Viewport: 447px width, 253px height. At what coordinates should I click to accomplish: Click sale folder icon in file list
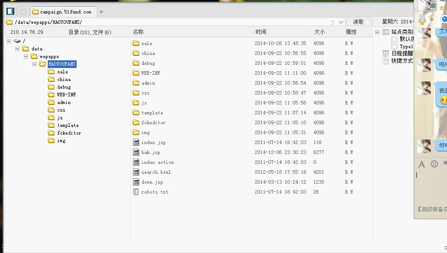[x=136, y=43]
